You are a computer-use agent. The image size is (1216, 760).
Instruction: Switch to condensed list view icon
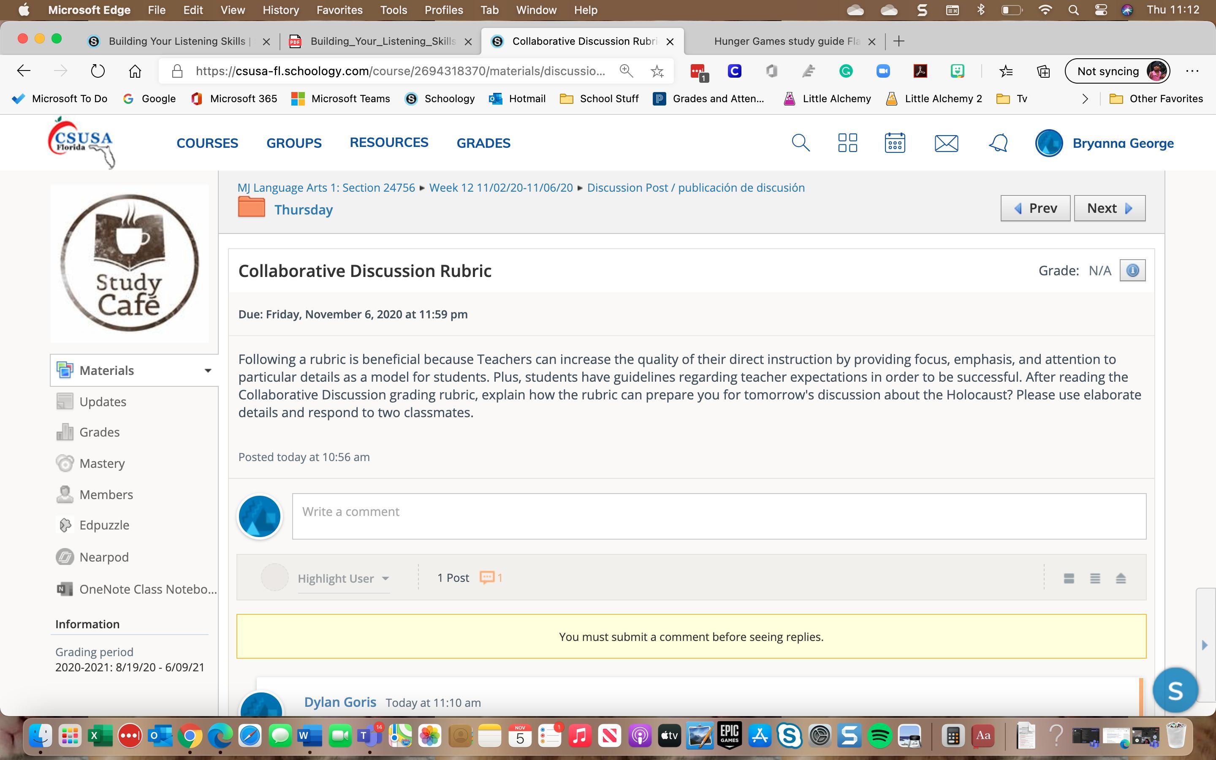point(1095,578)
